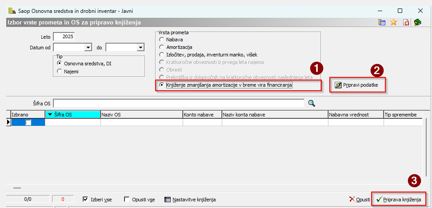Click Priprava knjiženja confirm button
The height and width of the screenshot is (208, 432).
coord(399,200)
